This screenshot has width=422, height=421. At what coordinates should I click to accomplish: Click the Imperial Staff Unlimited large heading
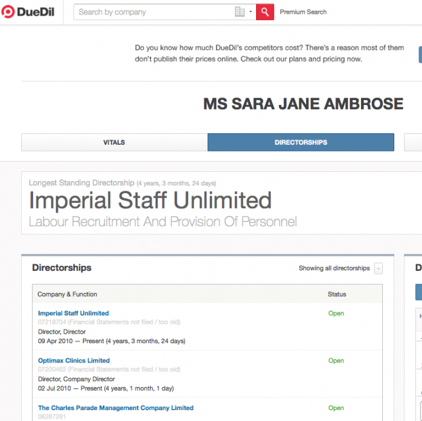pos(150,200)
